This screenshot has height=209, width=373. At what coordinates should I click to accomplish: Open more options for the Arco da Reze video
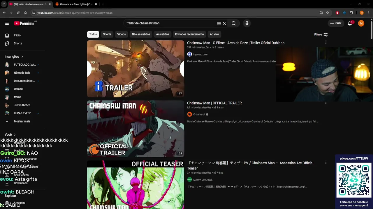[x=326, y=42]
